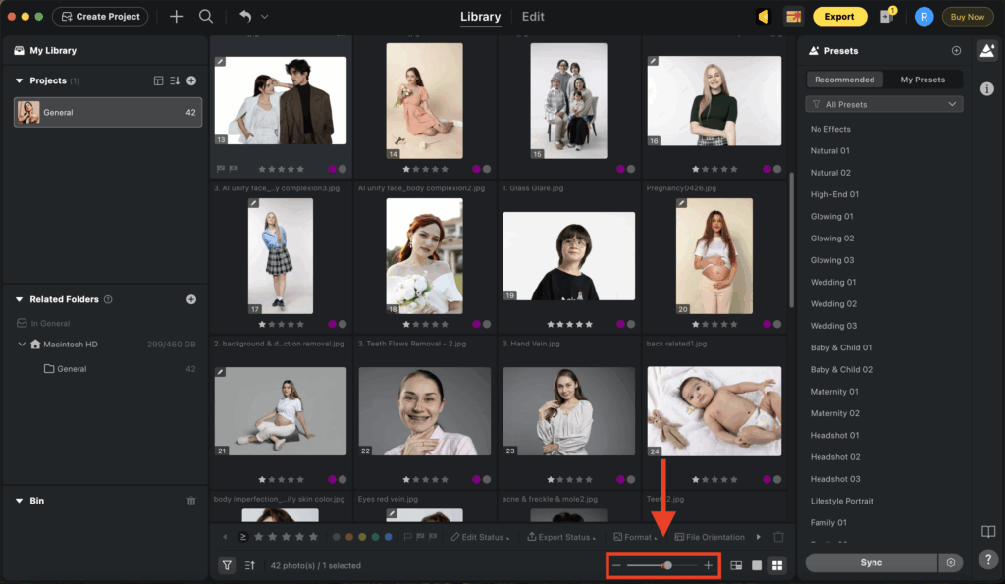The height and width of the screenshot is (584, 1005).
Task: Switch to My Presets tab
Action: click(923, 80)
